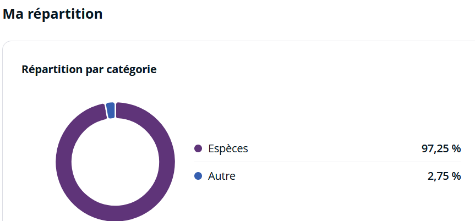Click the Ma répartition page heading

(53, 14)
